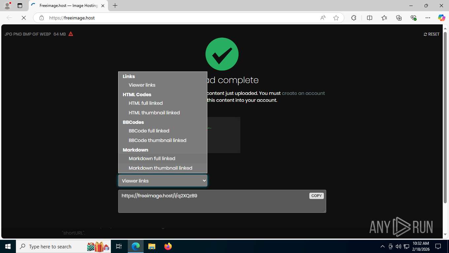Open the Windows Start menu
The image size is (449, 253).
(x=8, y=246)
